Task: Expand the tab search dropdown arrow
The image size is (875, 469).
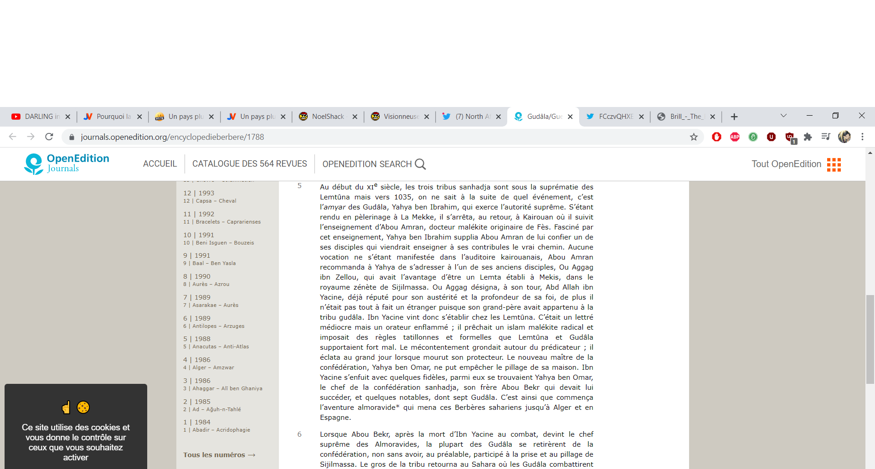Action: [784, 116]
